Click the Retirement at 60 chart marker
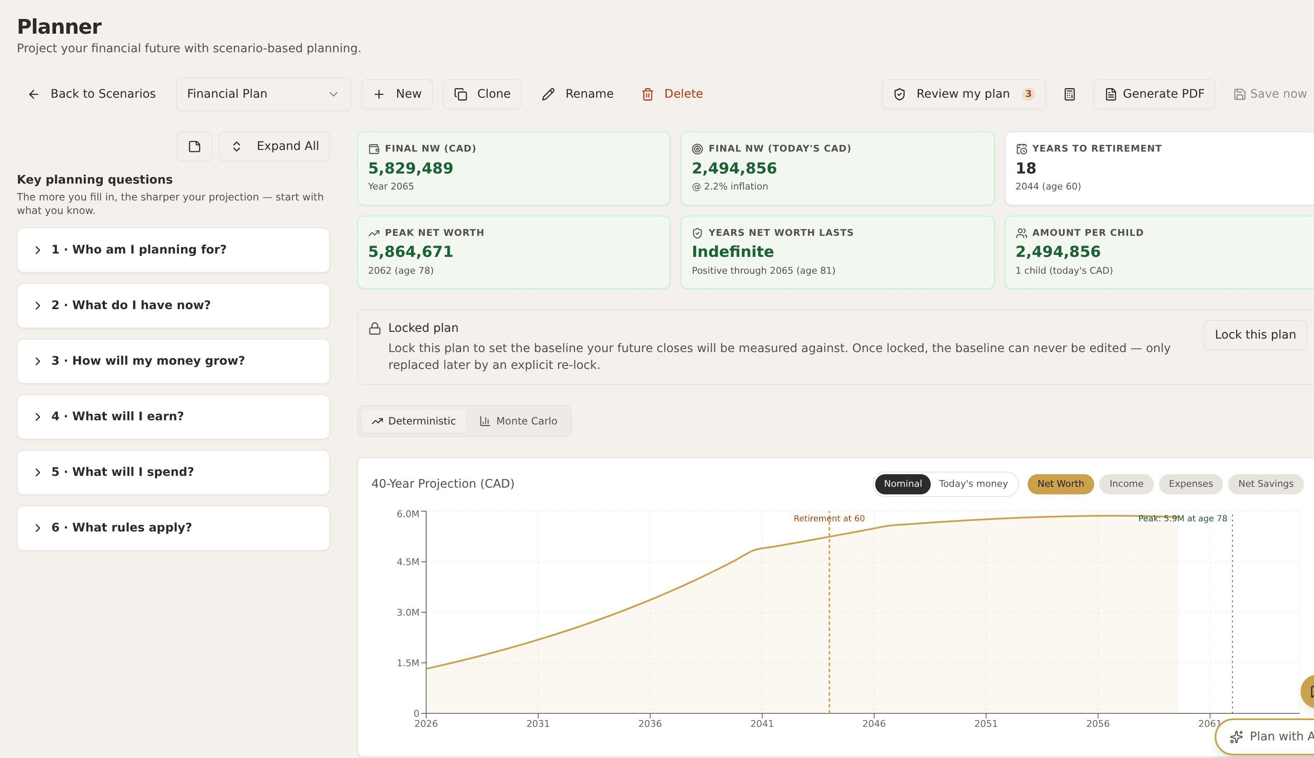The height and width of the screenshot is (758, 1314). [x=829, y=518]
